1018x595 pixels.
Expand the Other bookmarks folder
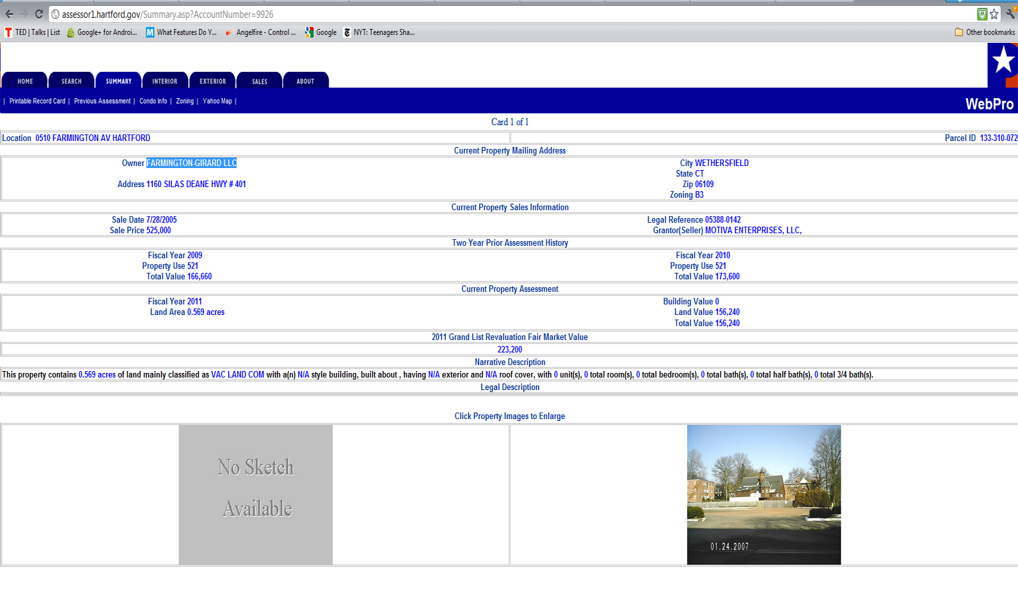985,32
